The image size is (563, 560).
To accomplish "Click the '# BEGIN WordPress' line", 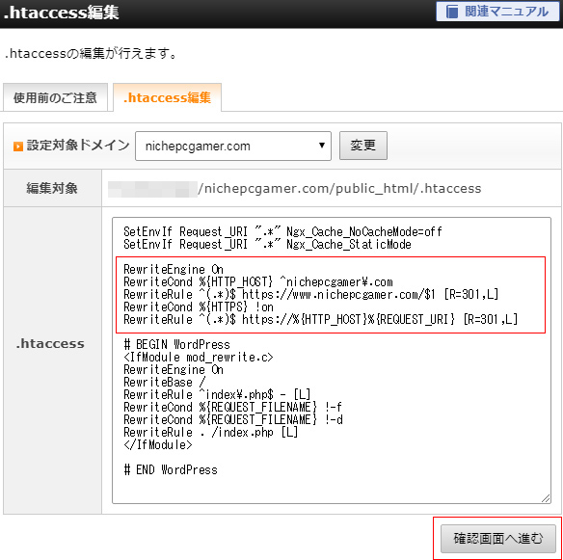I will (176, 345).
